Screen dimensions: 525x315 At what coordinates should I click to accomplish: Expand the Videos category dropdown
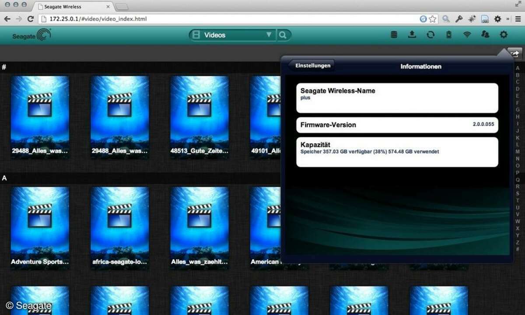232,35
